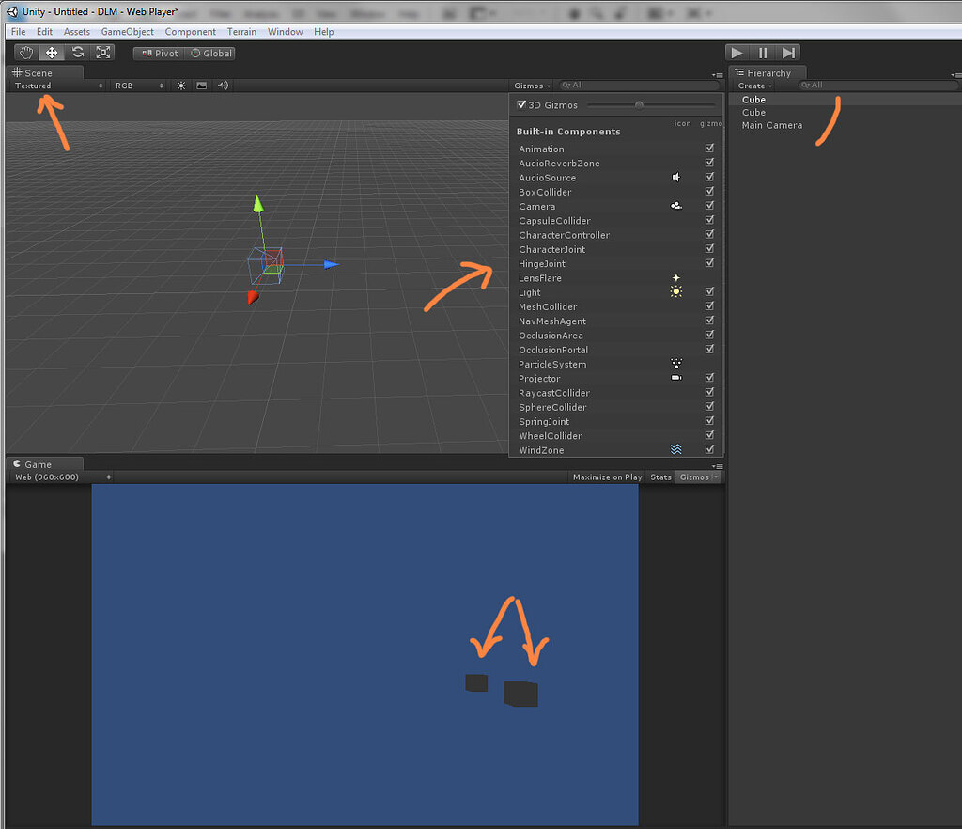Select the Hand pan tool
The height and width of the screenshot is (829, 962).
point(24,52)
